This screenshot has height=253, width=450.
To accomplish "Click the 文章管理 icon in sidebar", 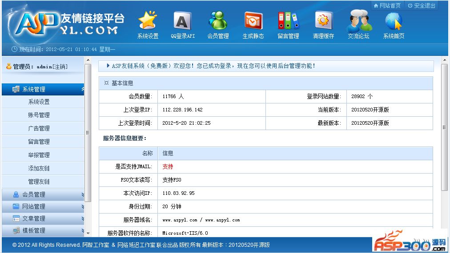I will pos(16,218).
